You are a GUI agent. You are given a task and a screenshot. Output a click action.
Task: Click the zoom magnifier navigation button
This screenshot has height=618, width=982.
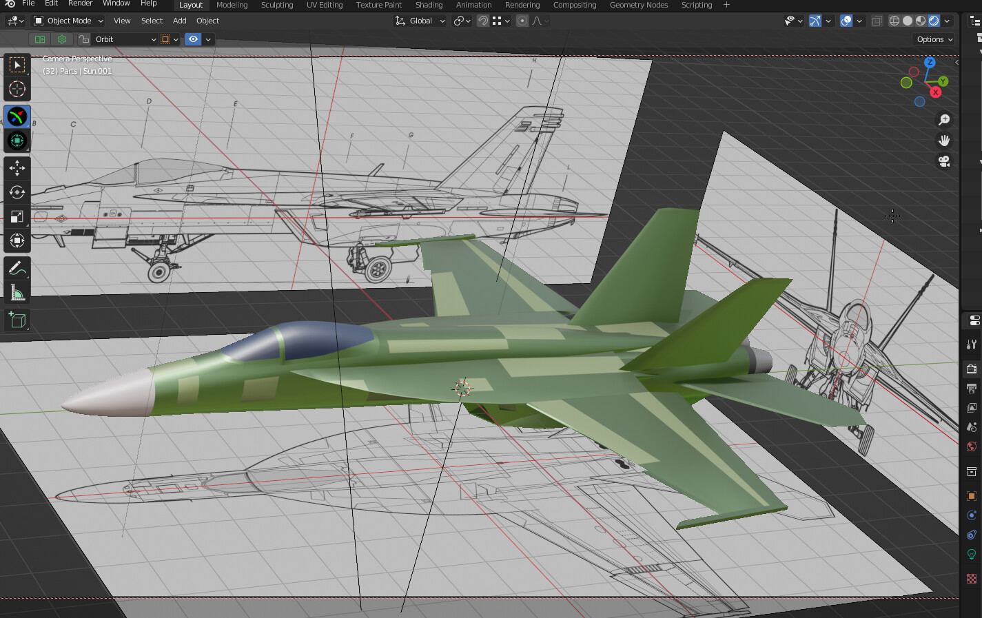pyautogui.click(x=944, y=120)
